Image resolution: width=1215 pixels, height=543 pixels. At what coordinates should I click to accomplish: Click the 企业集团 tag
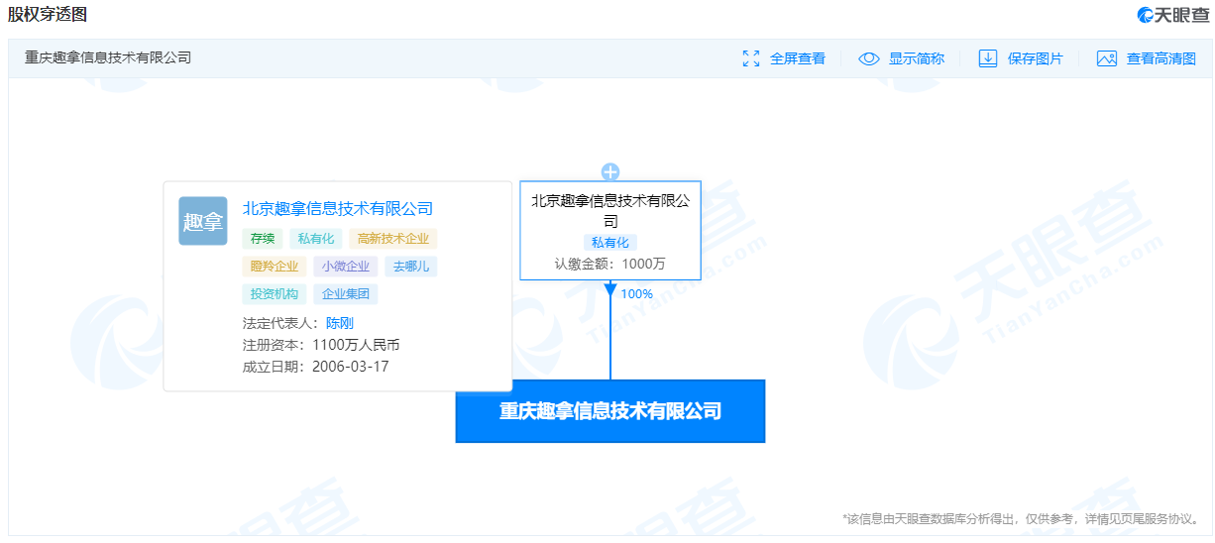(x=346, y=293)
